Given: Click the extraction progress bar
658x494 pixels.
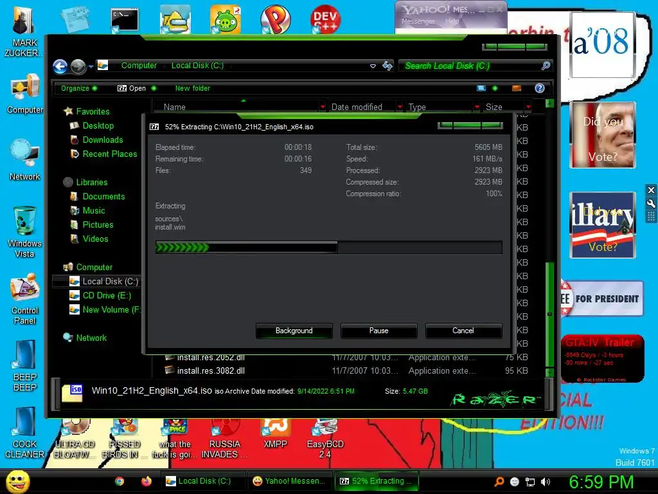Looking at the screenshot, I should click(x=328, y=248).
